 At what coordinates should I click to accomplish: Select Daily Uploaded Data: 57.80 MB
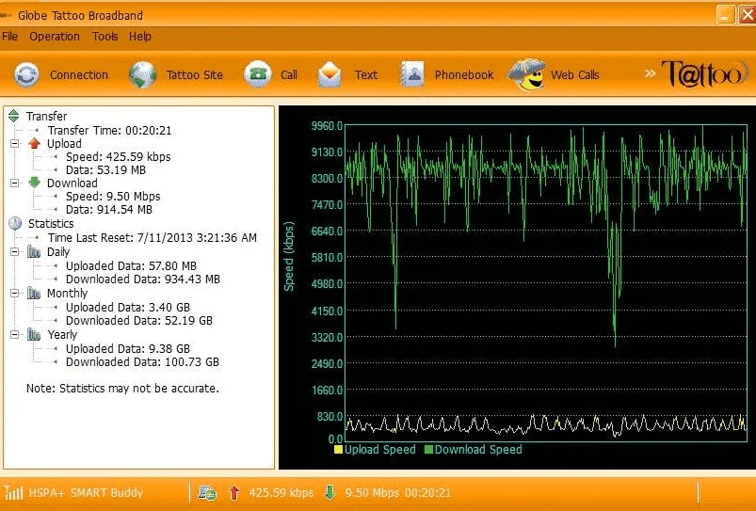[131, 265]
